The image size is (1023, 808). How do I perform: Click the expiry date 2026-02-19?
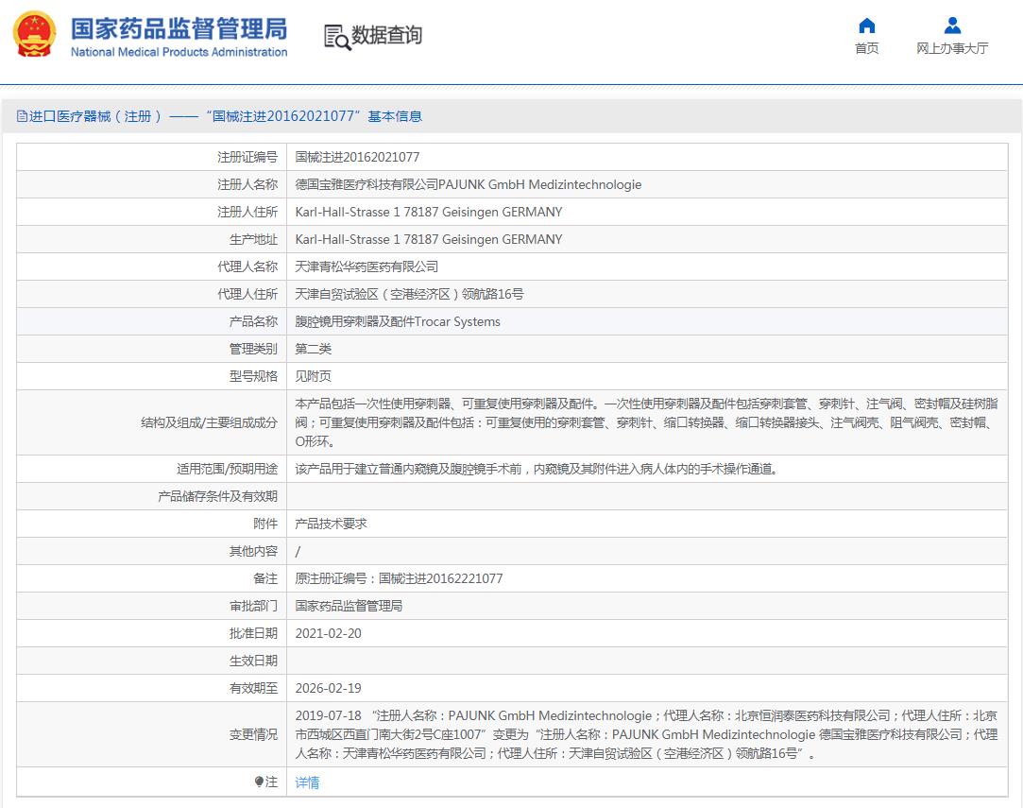328,688
